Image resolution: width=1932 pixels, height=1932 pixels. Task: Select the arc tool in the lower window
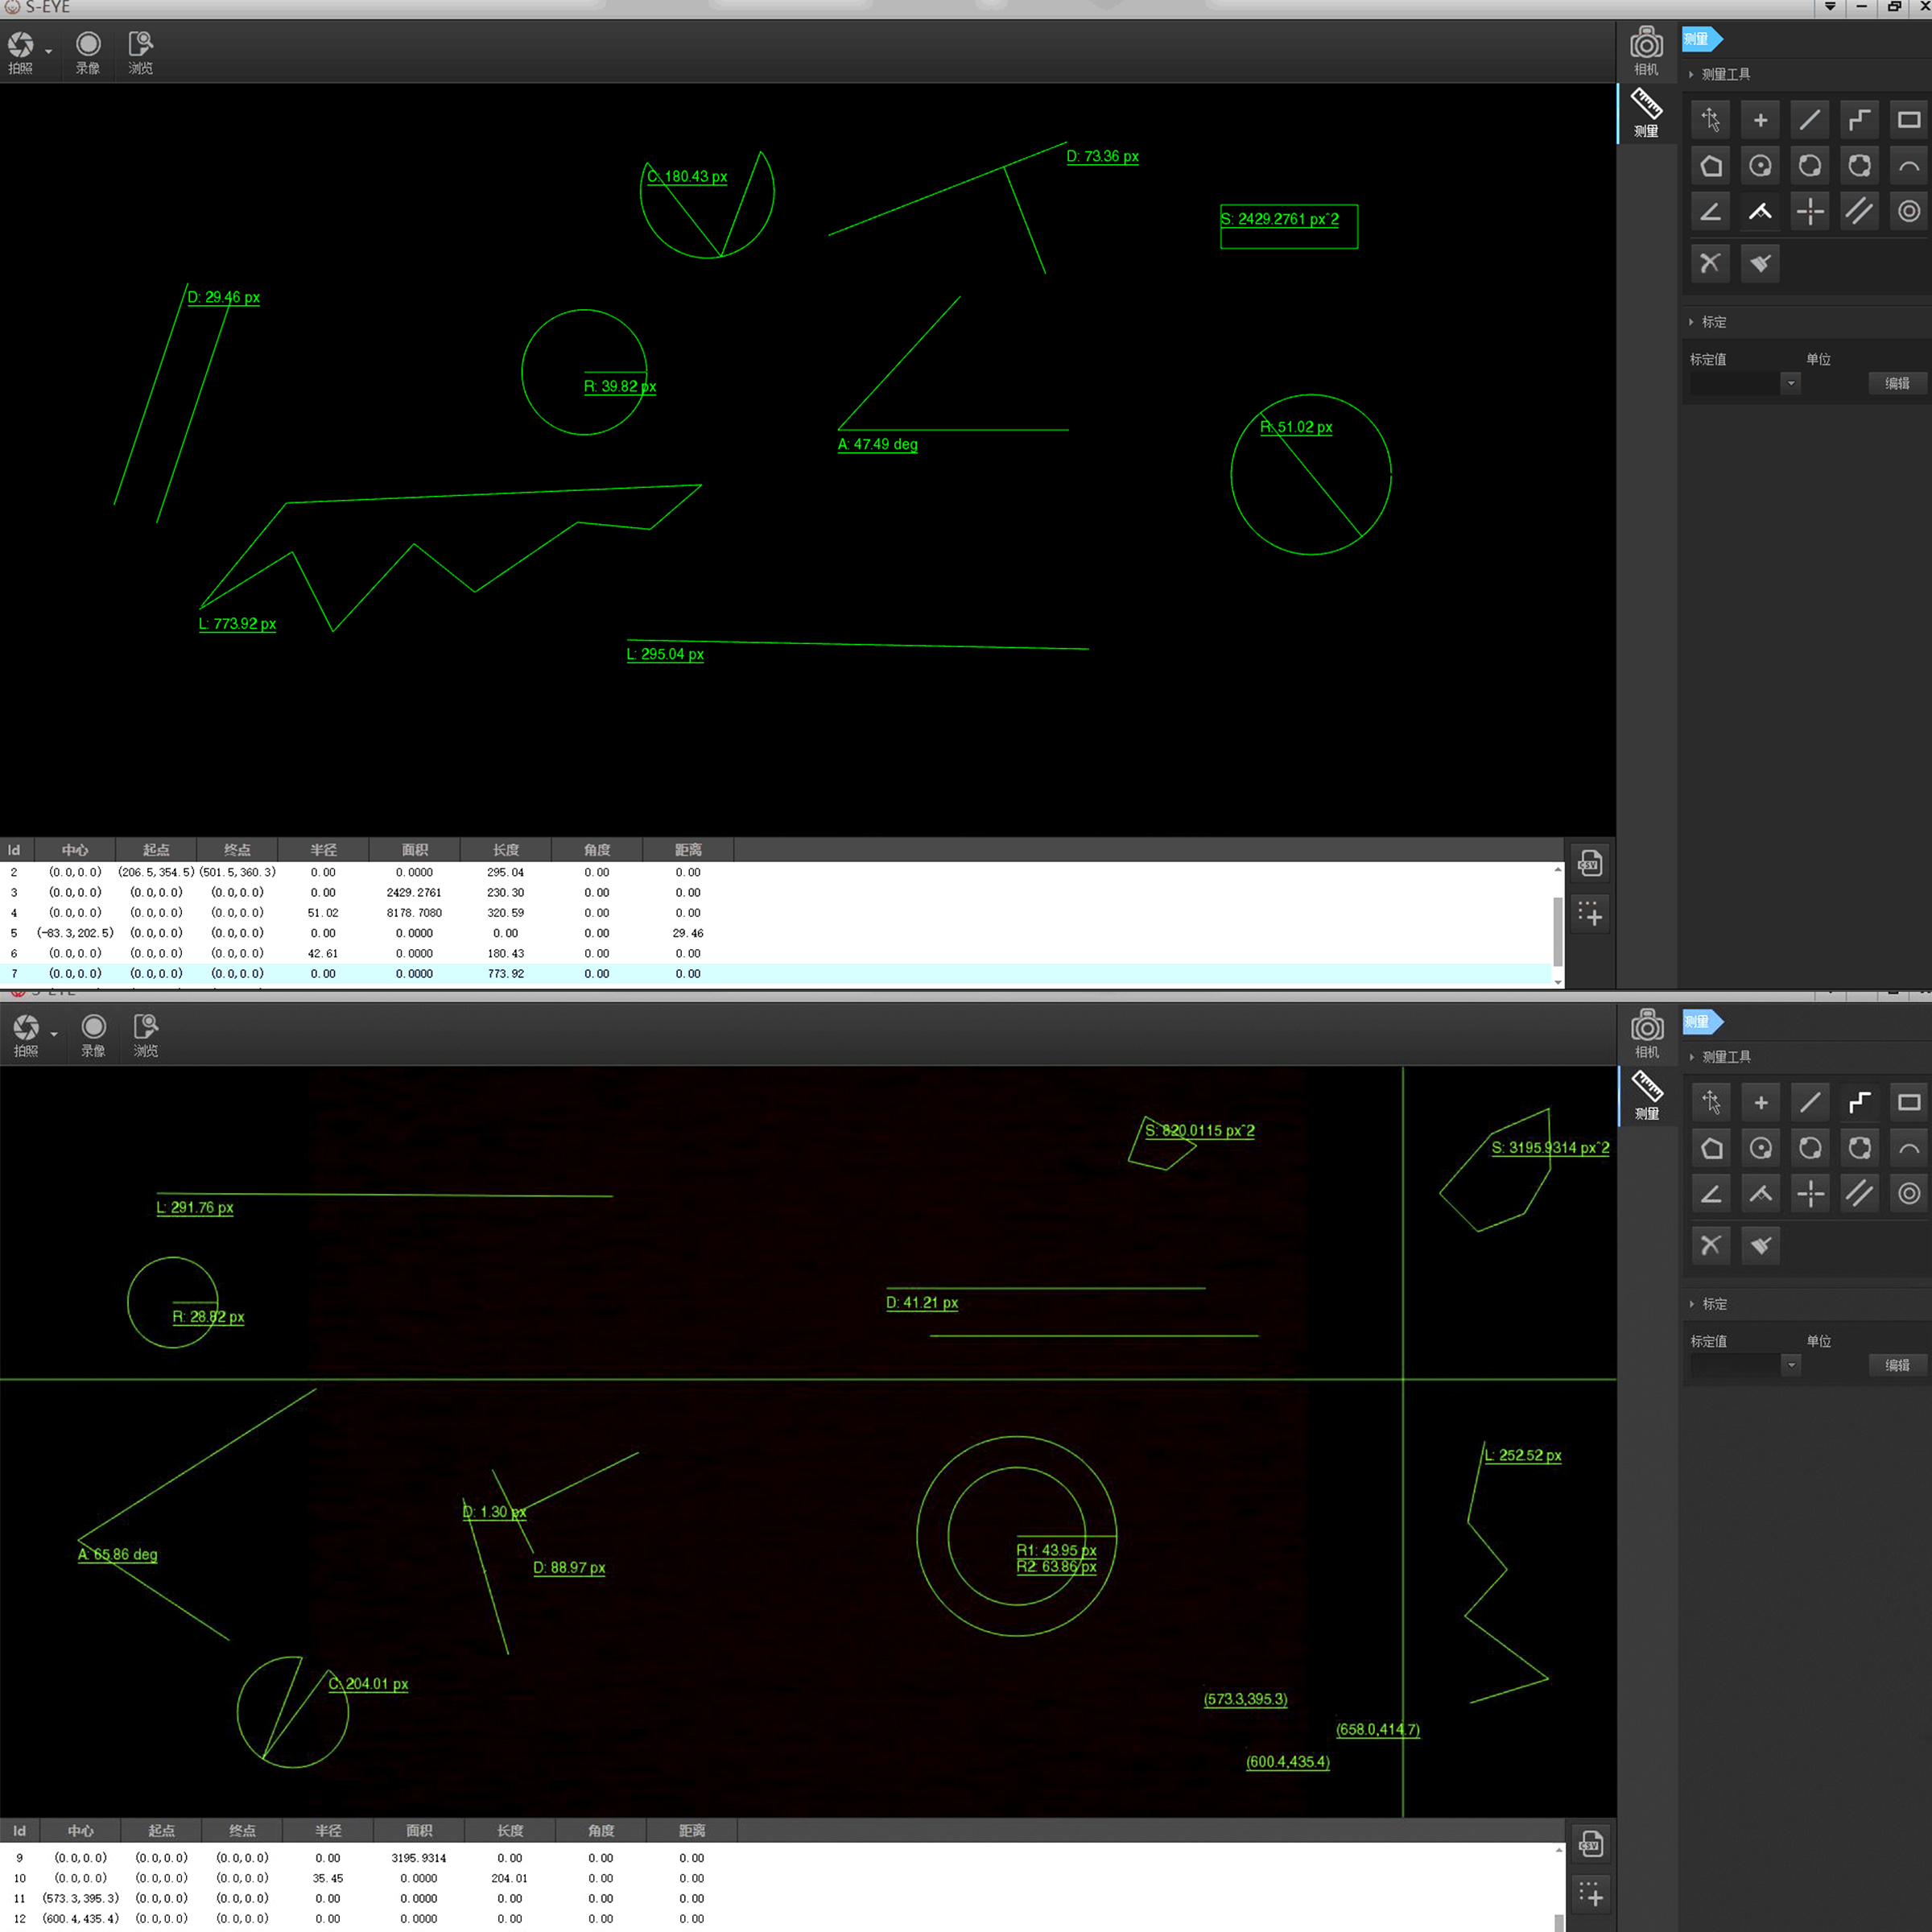tap(1908, 1148)
